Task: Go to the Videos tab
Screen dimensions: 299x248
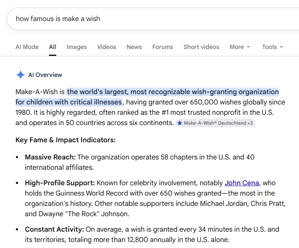Action: (107, 47)
